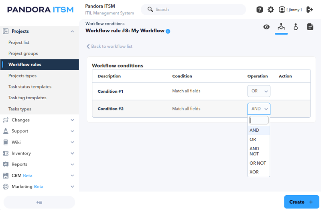Log out using the exit icon
Viewport: 321px width, 210px height.
pos(309,9)
